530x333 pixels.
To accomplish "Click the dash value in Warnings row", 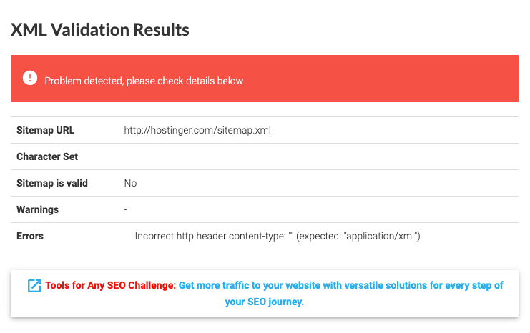I will [125, 209].
